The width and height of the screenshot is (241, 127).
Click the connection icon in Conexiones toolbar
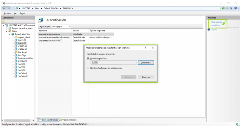3,22
